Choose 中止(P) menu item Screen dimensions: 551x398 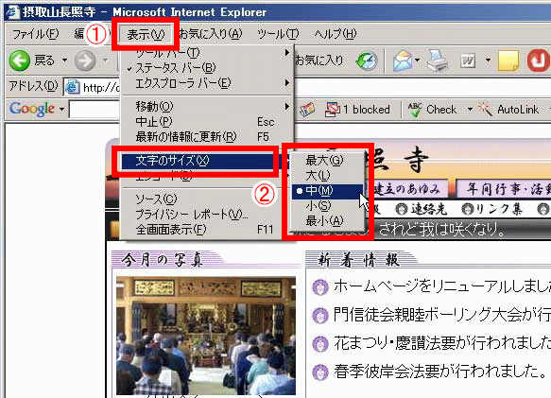click(x=207, y=122)
